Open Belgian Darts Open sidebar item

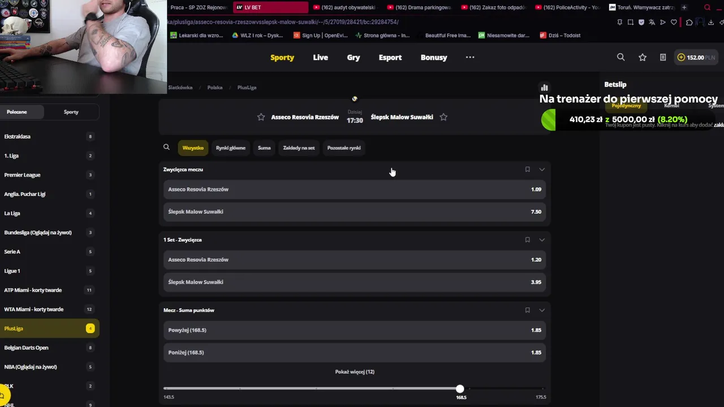49,348
